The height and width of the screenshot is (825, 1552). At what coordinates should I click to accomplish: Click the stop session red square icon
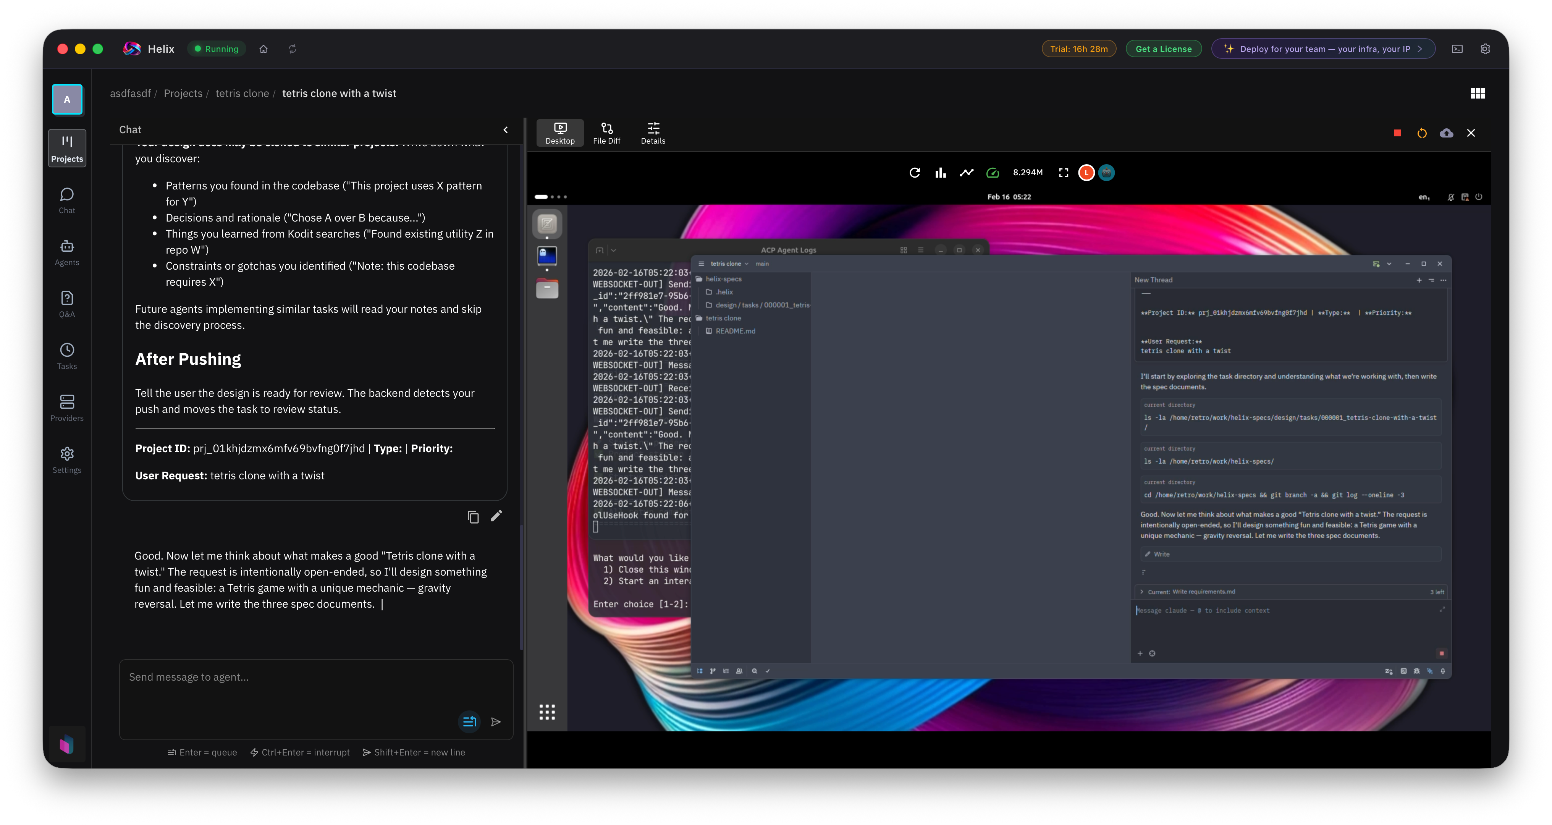(x=1397, y=133)
